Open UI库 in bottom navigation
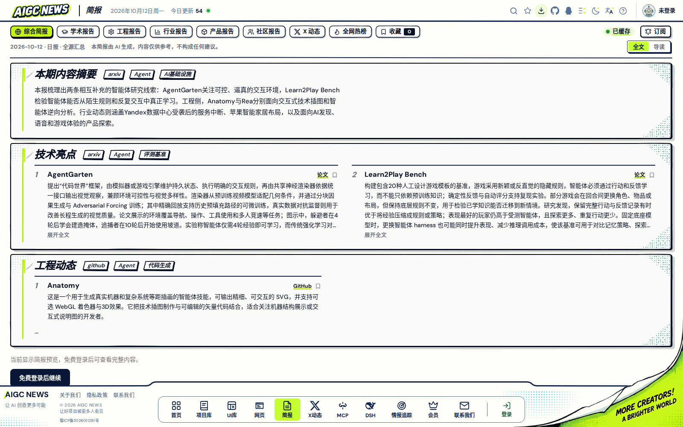Image resolution: width=683 pixels, height=427 pixels. [232, 409]
